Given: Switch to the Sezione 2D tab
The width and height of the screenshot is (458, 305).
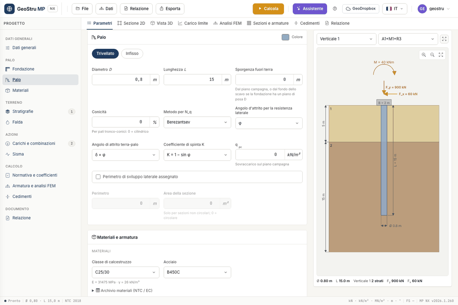Looking at the screenshot, I should coord(131,23).
